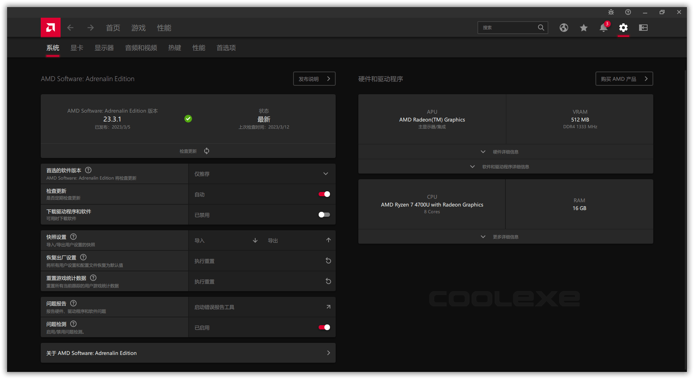This screenshot has width=694, height=379.
Task: Switch to the 显示器 tab
Action: [x=104, y=48]
